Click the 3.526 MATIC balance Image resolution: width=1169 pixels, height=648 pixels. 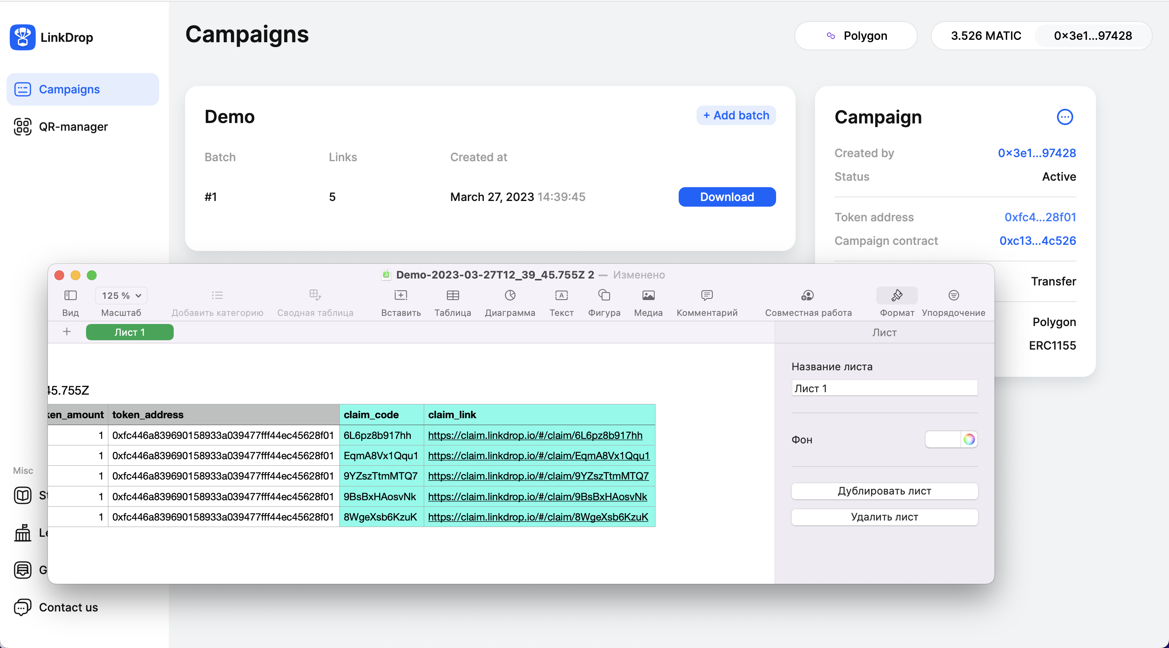(x=986, y=36)
